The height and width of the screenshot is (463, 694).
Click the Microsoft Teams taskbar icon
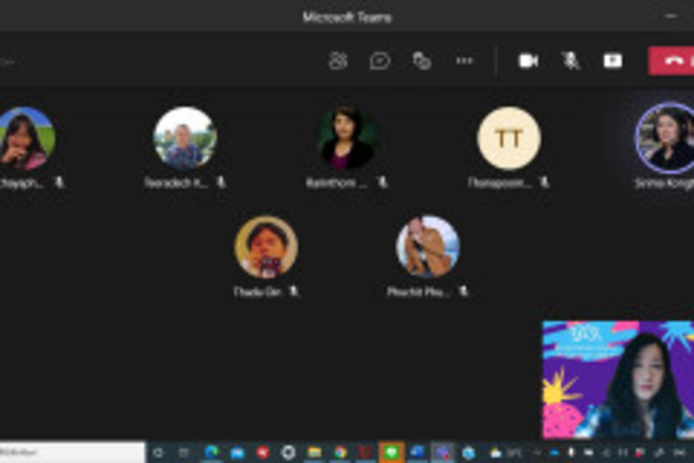[x=442, y=453]
